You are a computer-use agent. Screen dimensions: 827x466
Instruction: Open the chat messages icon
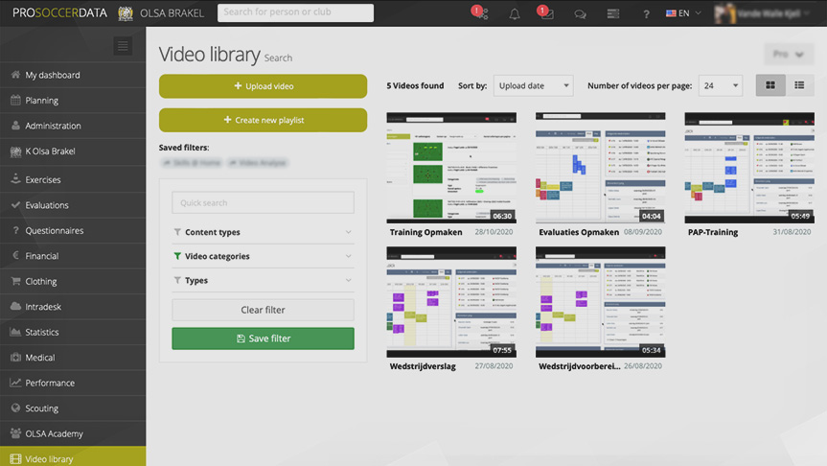pos(580,14)
